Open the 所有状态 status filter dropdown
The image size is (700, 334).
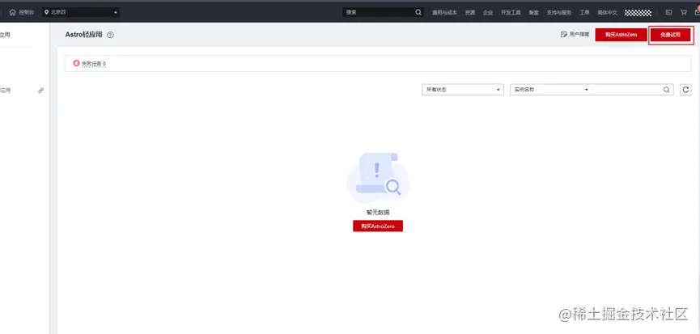click(463, 90)
